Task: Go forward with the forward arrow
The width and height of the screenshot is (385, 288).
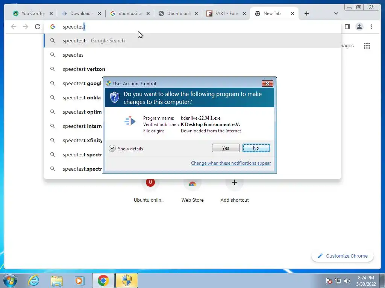Action: coord(26,27)
